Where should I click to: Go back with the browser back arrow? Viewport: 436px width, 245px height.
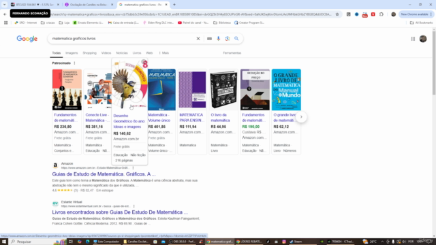click(x=5, y=14)
